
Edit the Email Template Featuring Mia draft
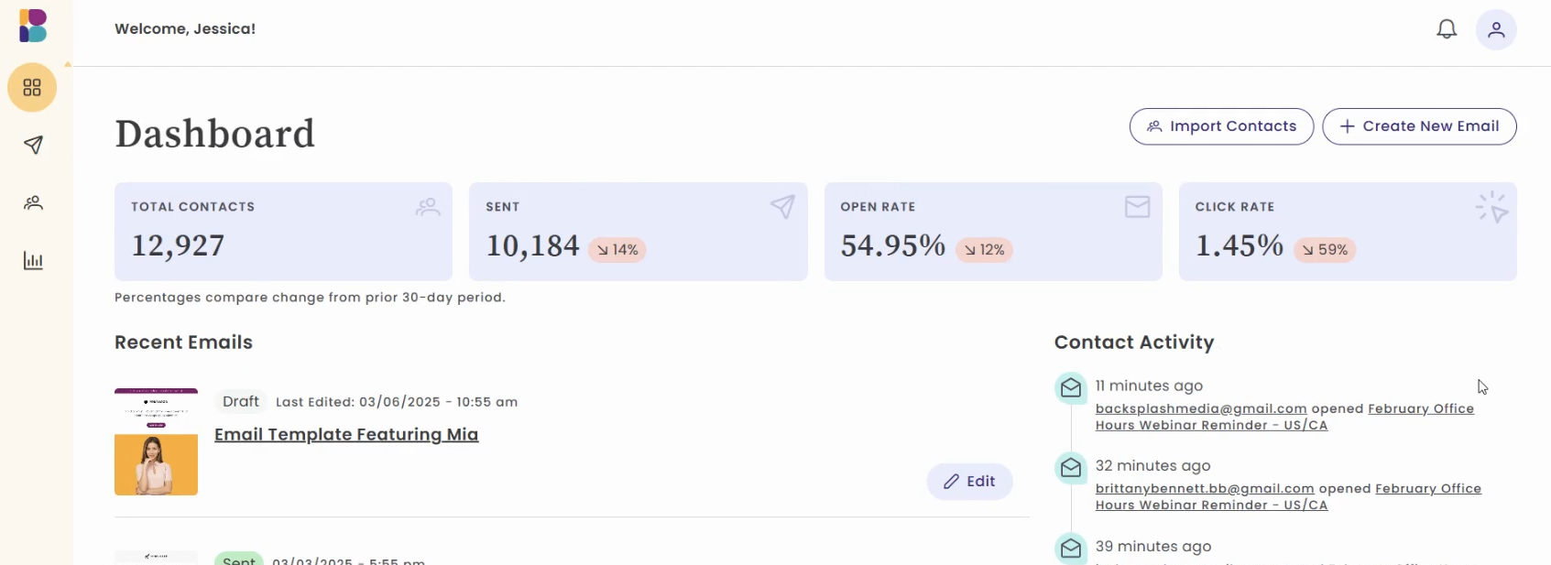969,482
